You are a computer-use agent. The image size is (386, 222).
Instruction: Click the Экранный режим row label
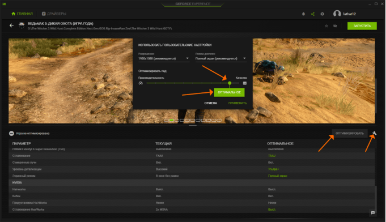point(24,176)
